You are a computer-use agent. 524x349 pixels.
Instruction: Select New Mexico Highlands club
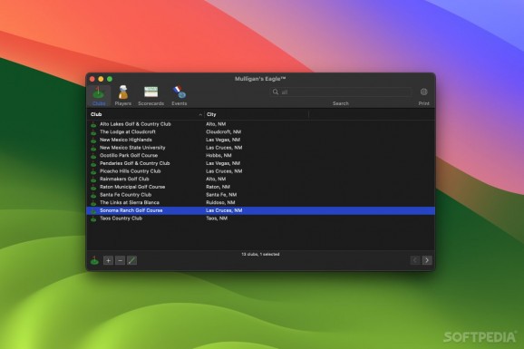(x=261, y=140)
